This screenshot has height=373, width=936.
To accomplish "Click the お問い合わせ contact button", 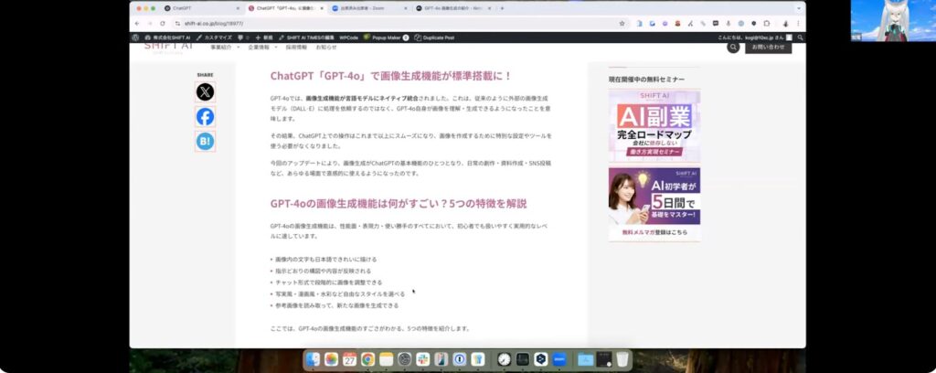I will click(768, 47).
